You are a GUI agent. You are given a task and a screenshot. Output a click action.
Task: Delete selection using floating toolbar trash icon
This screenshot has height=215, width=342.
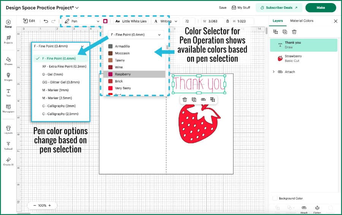(x=185, y=100)
